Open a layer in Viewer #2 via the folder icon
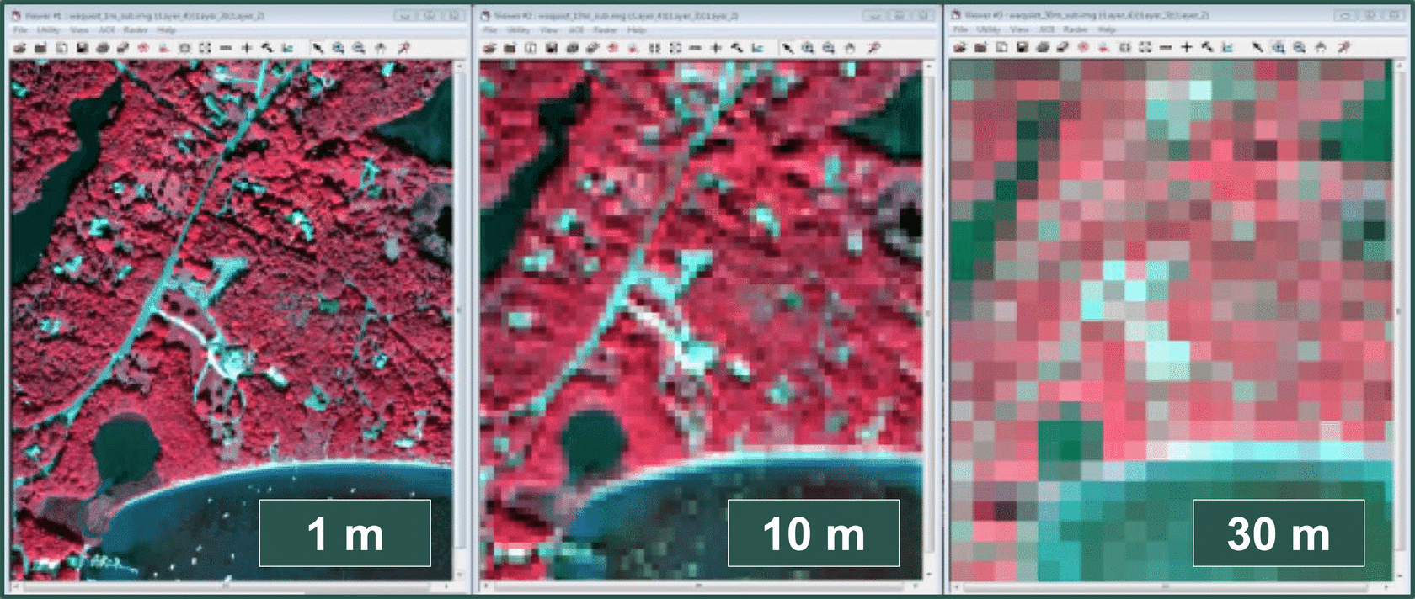 [489, 48]
